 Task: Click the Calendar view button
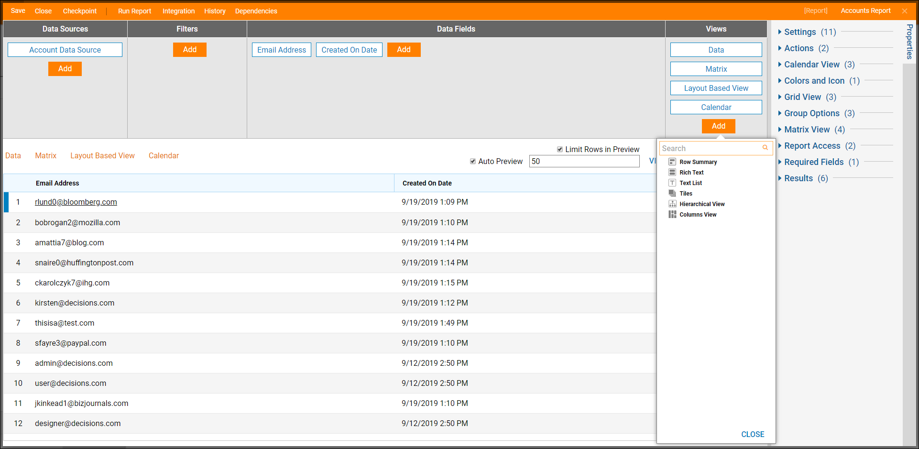tap(716, 107)
